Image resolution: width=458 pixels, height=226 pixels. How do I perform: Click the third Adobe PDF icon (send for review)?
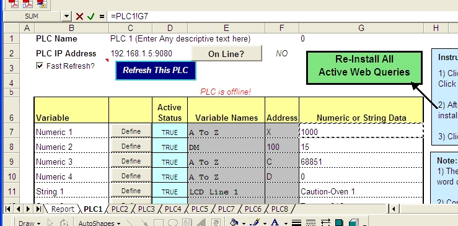click(42, 4)
